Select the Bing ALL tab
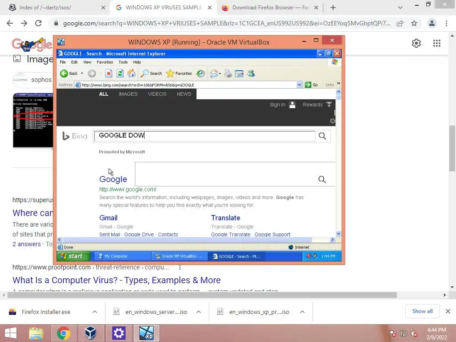This screenshot has height=342, width=456. [103, 94]
